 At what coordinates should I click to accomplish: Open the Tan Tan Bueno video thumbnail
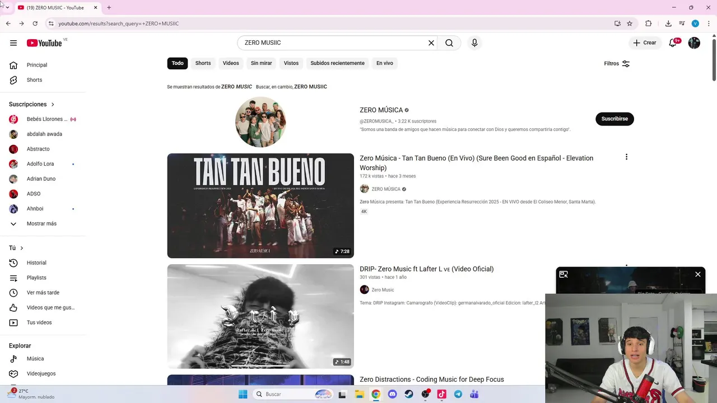[x=260, y=205]
